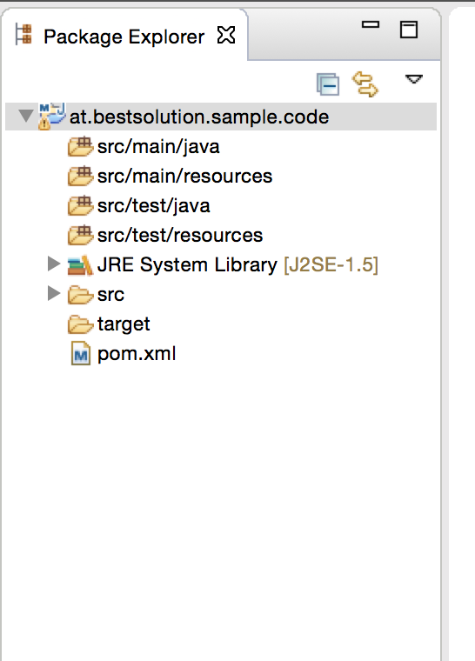Expand the JRE System Library node
This screenshot has width=475, height=661.
(54, 264)
